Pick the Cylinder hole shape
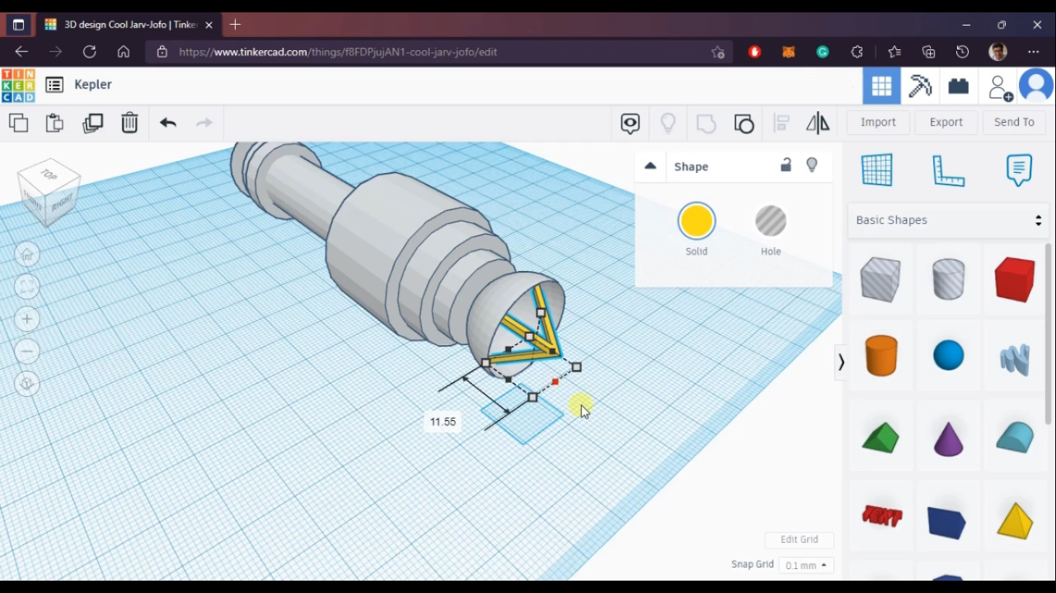This screenshot has width=1056, height=593. (x=948, y=279)
